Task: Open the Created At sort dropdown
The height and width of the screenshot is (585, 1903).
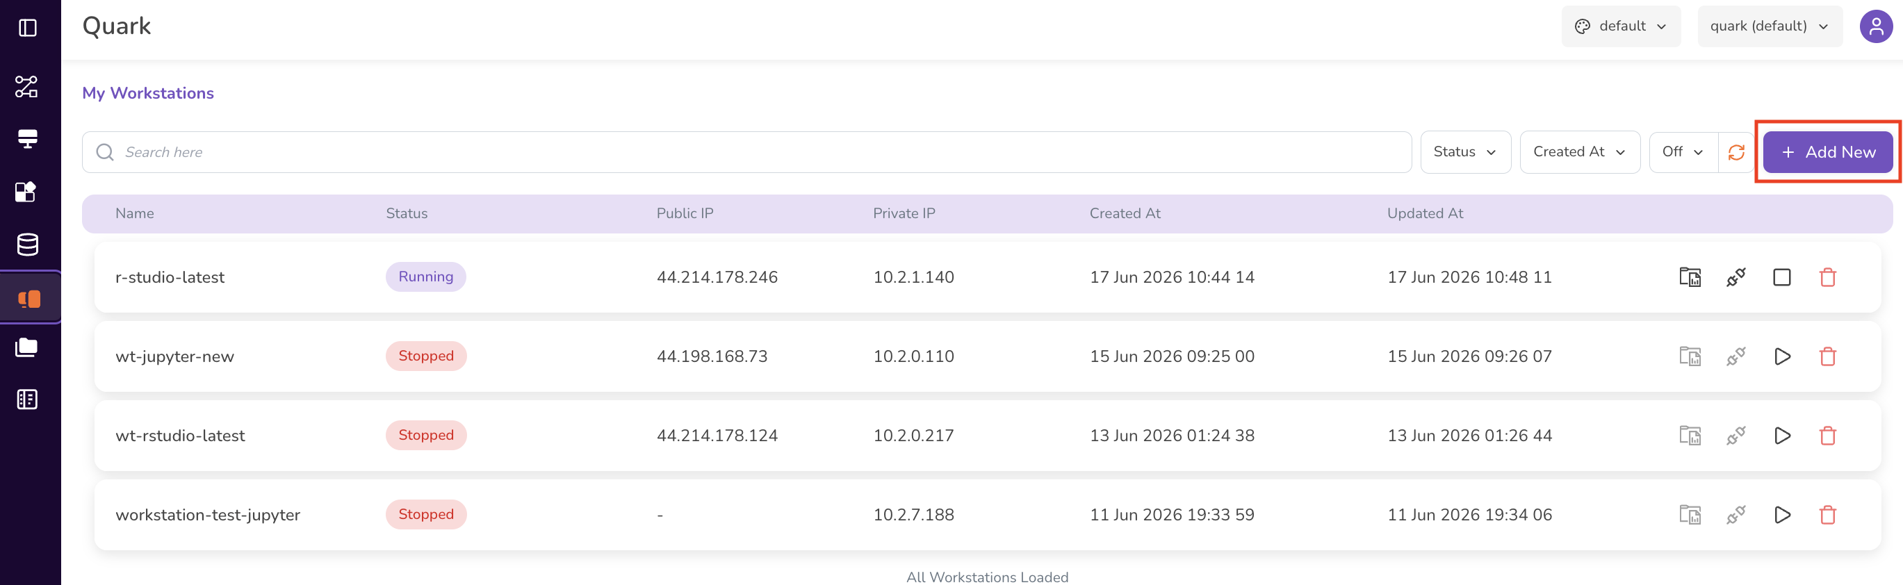Action: click(x=1579, y=152)
